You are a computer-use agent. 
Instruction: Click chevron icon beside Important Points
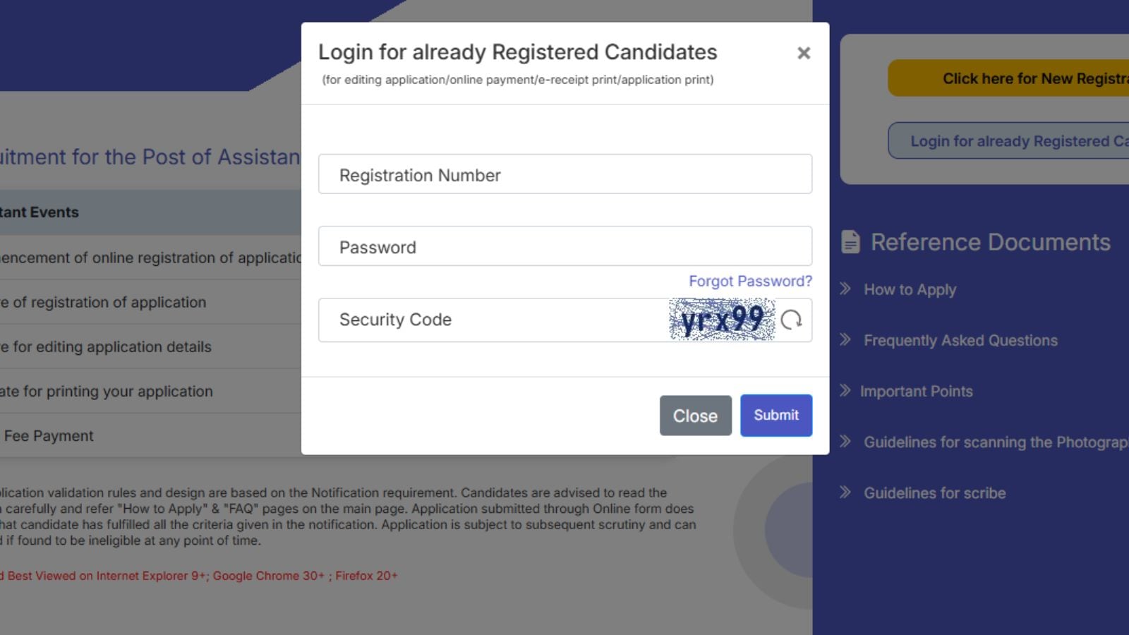[x=845, y=390]
